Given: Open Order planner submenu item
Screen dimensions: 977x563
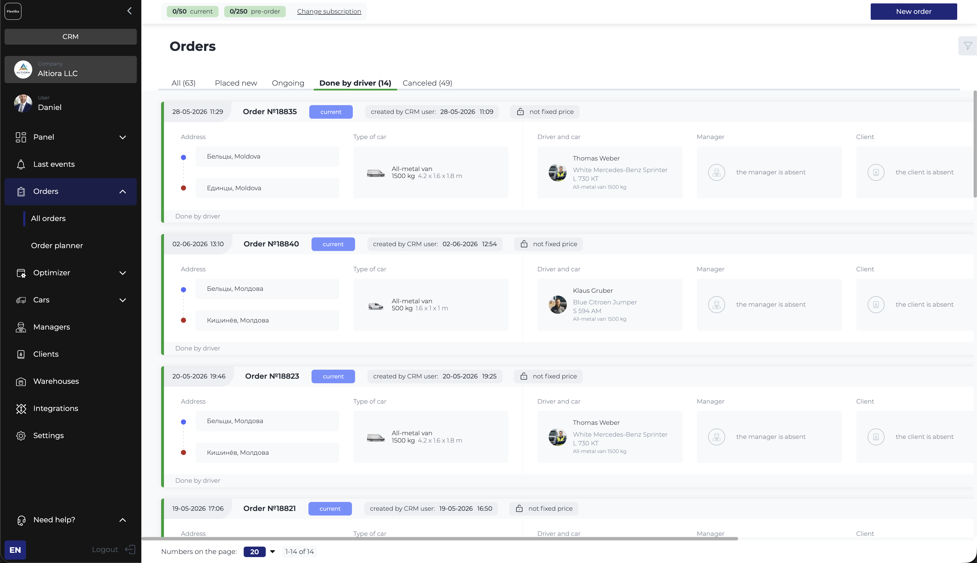Looking at the screenshot, I should (x=57, y=246).
